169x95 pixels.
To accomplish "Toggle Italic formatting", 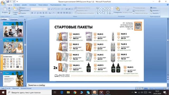I will (35, 13).
